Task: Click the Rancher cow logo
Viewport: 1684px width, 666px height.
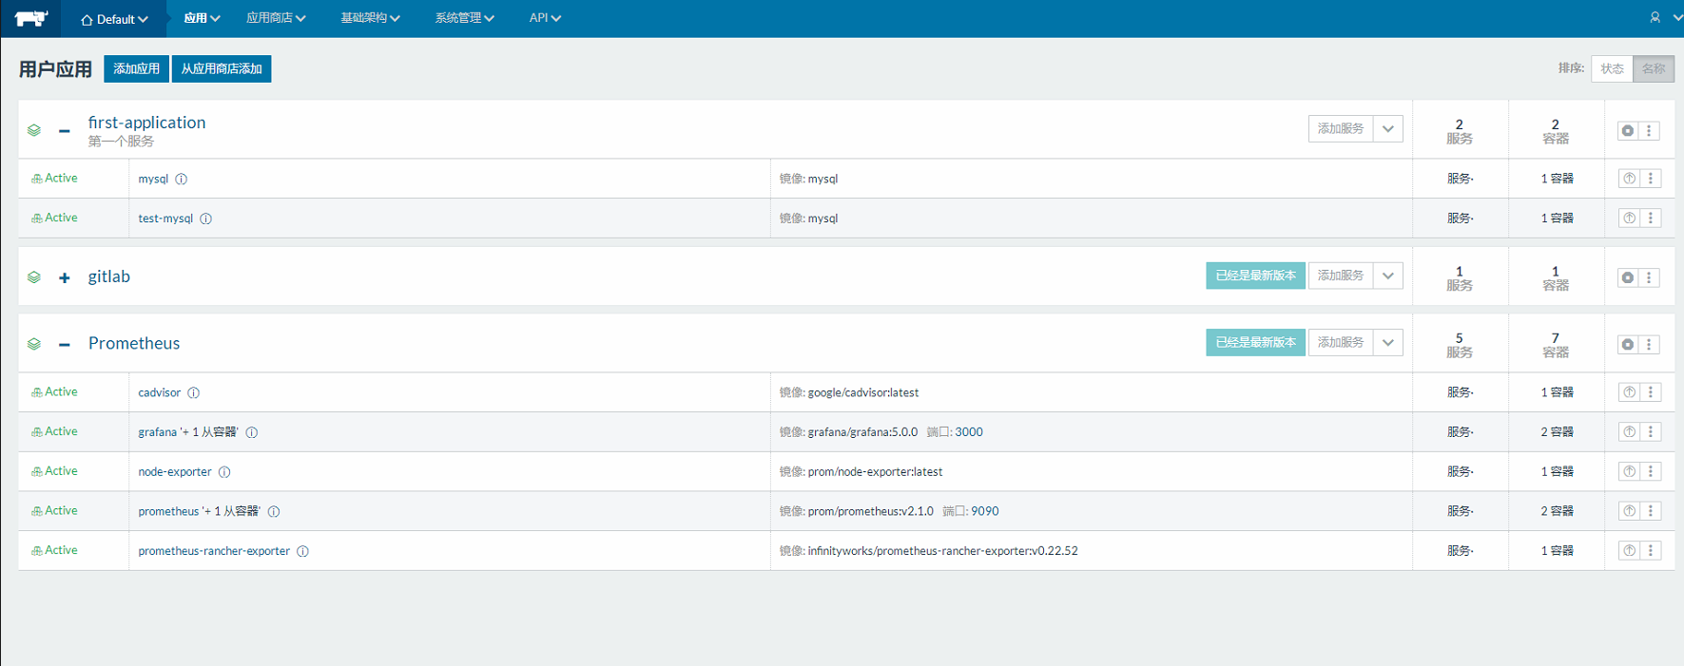Action: 30,18
